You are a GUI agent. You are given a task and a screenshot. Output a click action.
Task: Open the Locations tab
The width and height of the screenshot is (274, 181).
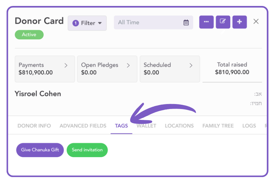click(x=179, y=126)
